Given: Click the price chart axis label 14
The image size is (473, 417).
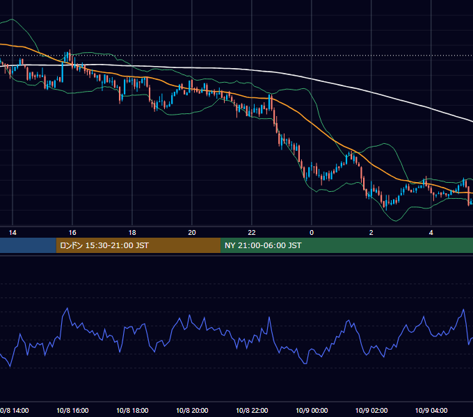Looking at the screenshot, I should click(x=13, y=233).
